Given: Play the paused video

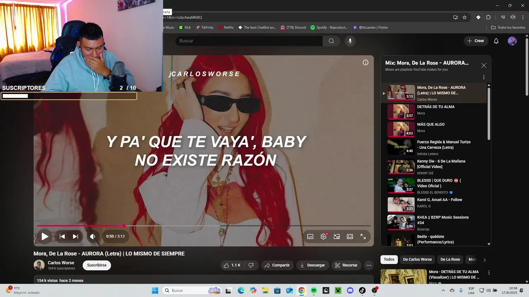Looking at the screenshot, I should [45, 236].
